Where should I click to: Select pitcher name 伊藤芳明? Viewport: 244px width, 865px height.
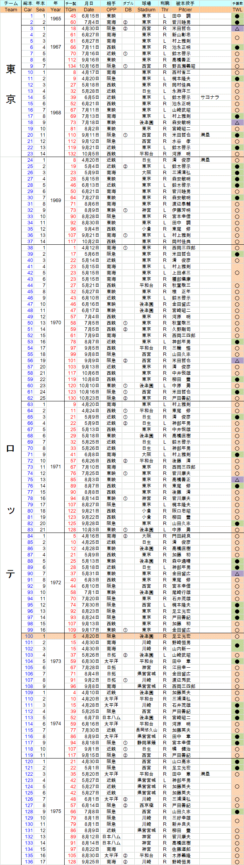(x=182, y=210)
